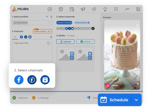Screen dimensions: 148x109
Task: Open the grid-plus apps icon
Action: point(138,9)
